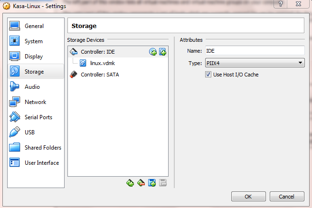Go to the Network settings category

click(x=35, y=102)
